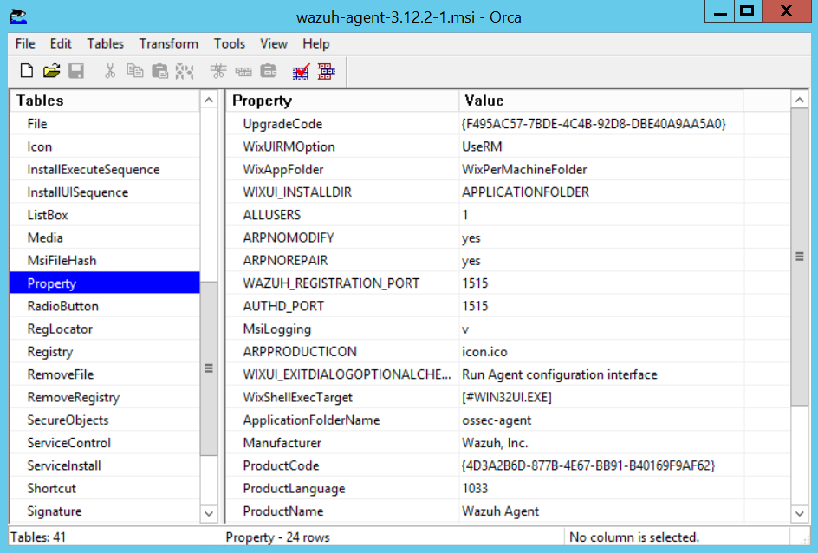Click the Orca app icon in title bar
The height and width of the screenshot is (553, 818).
click(18, 16)
